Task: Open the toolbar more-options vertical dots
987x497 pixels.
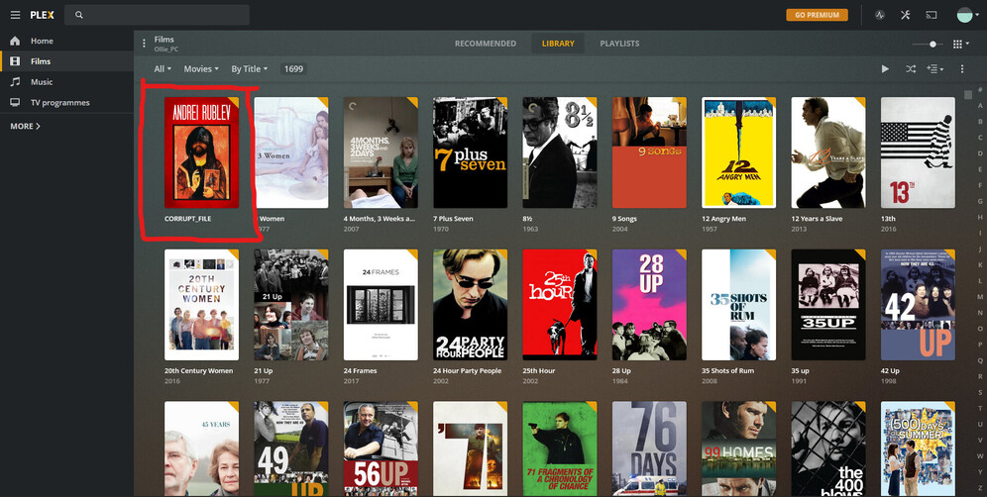Action: tap(962, 69)
